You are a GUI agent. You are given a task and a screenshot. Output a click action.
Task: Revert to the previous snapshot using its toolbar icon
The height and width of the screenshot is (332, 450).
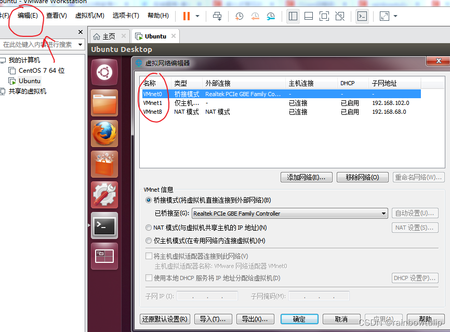pyautogui.click(x=255, y=16)
